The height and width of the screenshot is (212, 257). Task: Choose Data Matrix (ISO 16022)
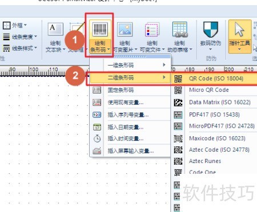click(214, 102)
